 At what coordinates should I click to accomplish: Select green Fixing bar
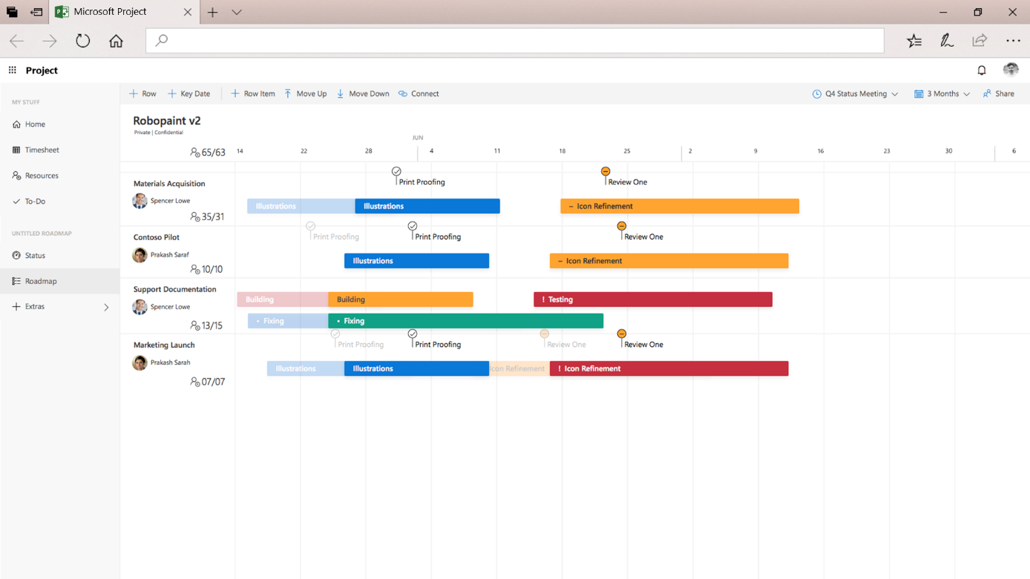tap(466, 321)
